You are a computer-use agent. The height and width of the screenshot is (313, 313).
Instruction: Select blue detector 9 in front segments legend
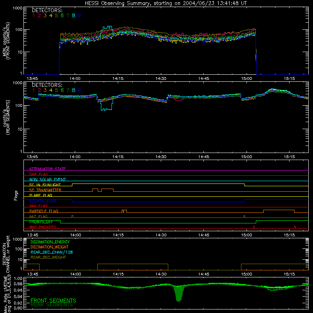[x=79, y=16]
